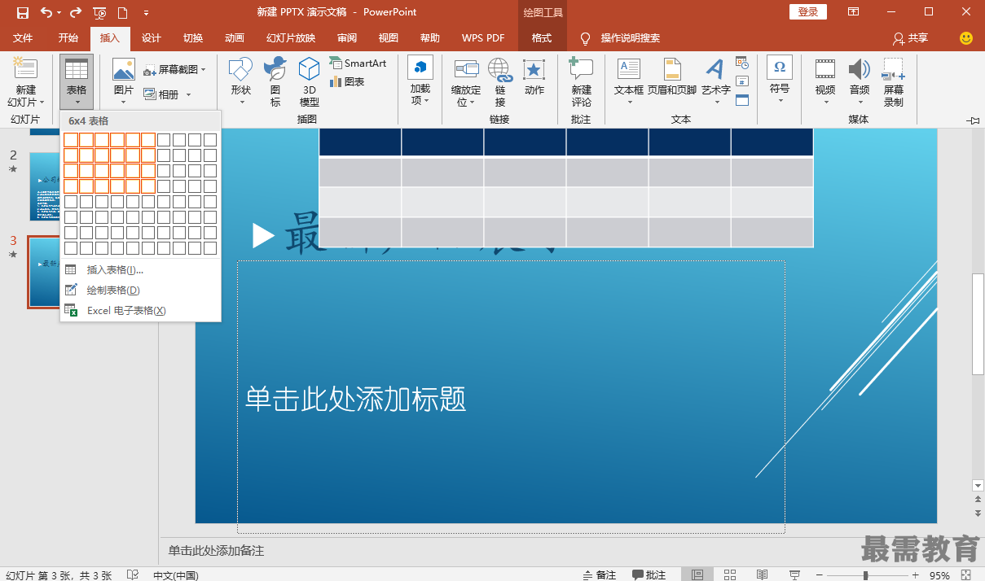The height and width of the screenshot is (581, 985).
Task: Switch to the 审阅 tab
Action: [347, 38]
